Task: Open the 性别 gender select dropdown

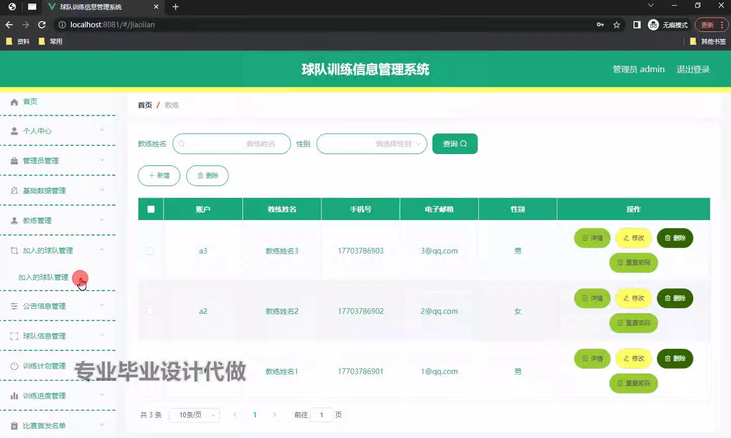Action: 372,144
